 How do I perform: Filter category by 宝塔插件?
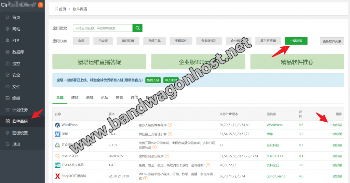click(181, 41)
